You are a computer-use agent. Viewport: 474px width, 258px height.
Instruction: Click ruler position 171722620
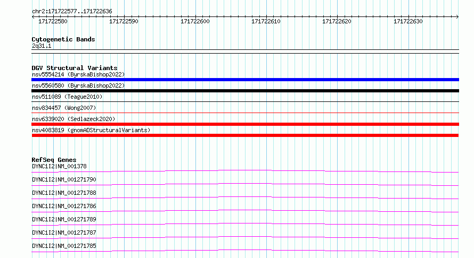click(x=337, y=21)
